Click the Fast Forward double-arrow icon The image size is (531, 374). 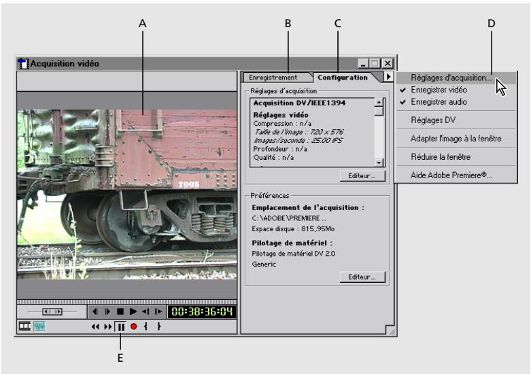click(107, 326)
